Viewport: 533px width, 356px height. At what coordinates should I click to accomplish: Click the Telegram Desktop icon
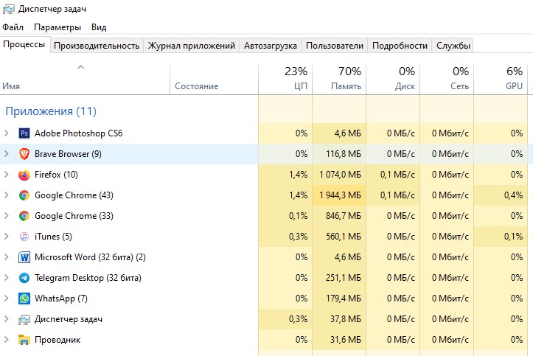coord(24,278)
